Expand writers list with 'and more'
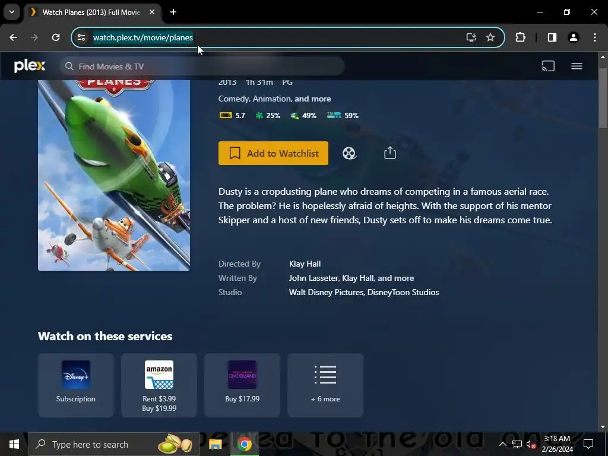608x456 pixels. click(x=395, y=278)
